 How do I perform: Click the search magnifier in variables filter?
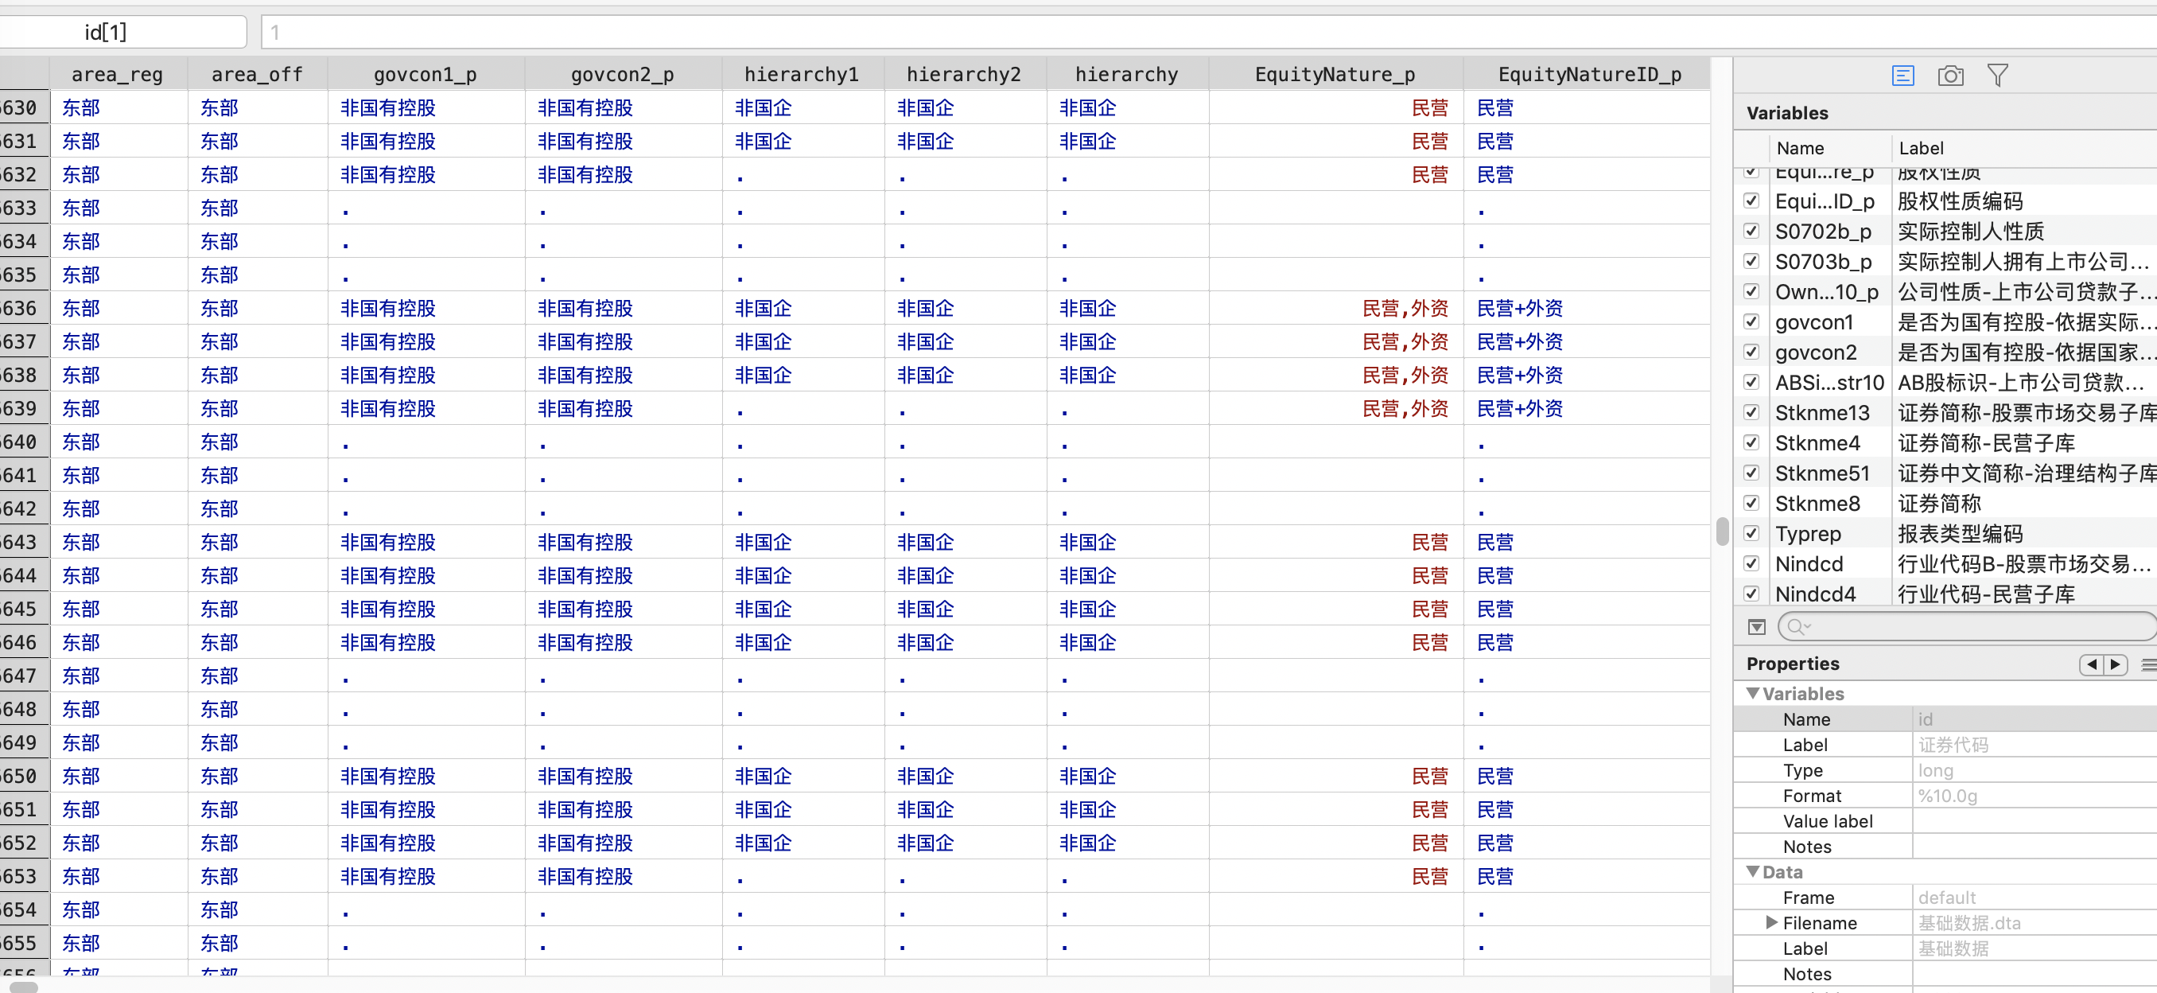(1795, 627)
